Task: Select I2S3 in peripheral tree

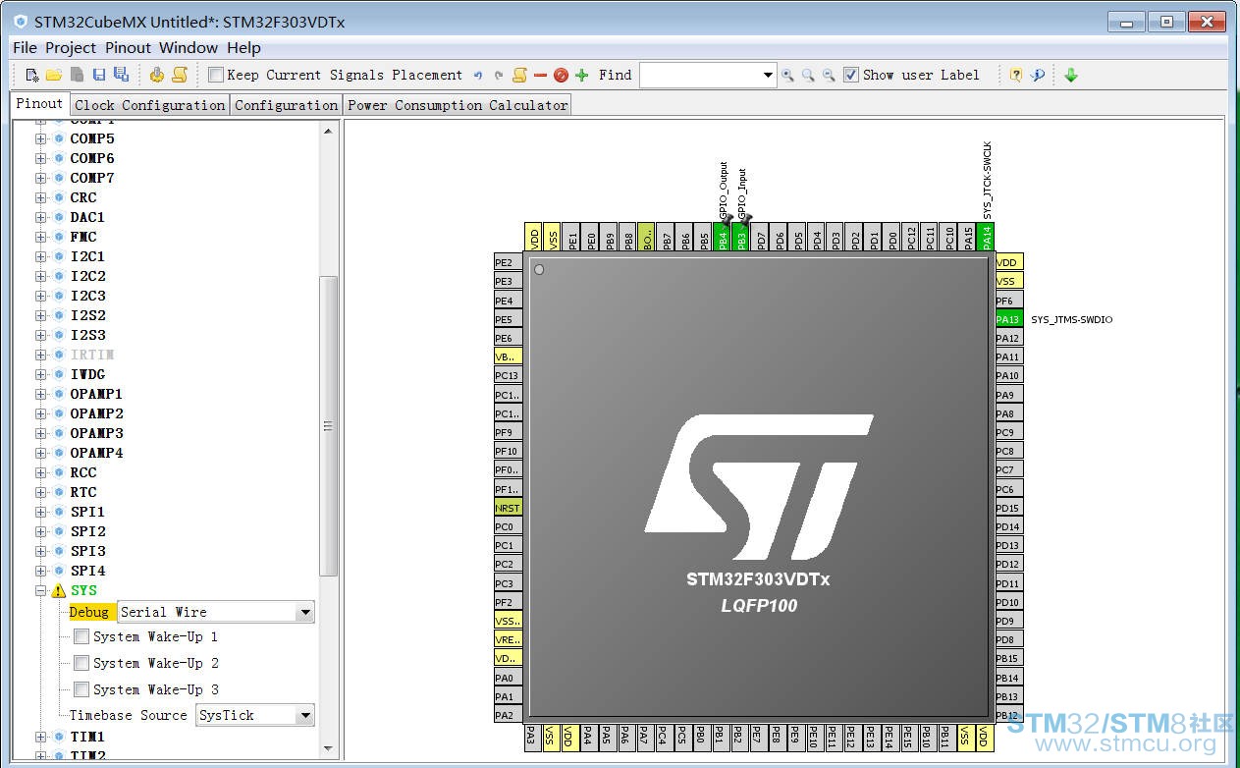Action: [87, 335]
